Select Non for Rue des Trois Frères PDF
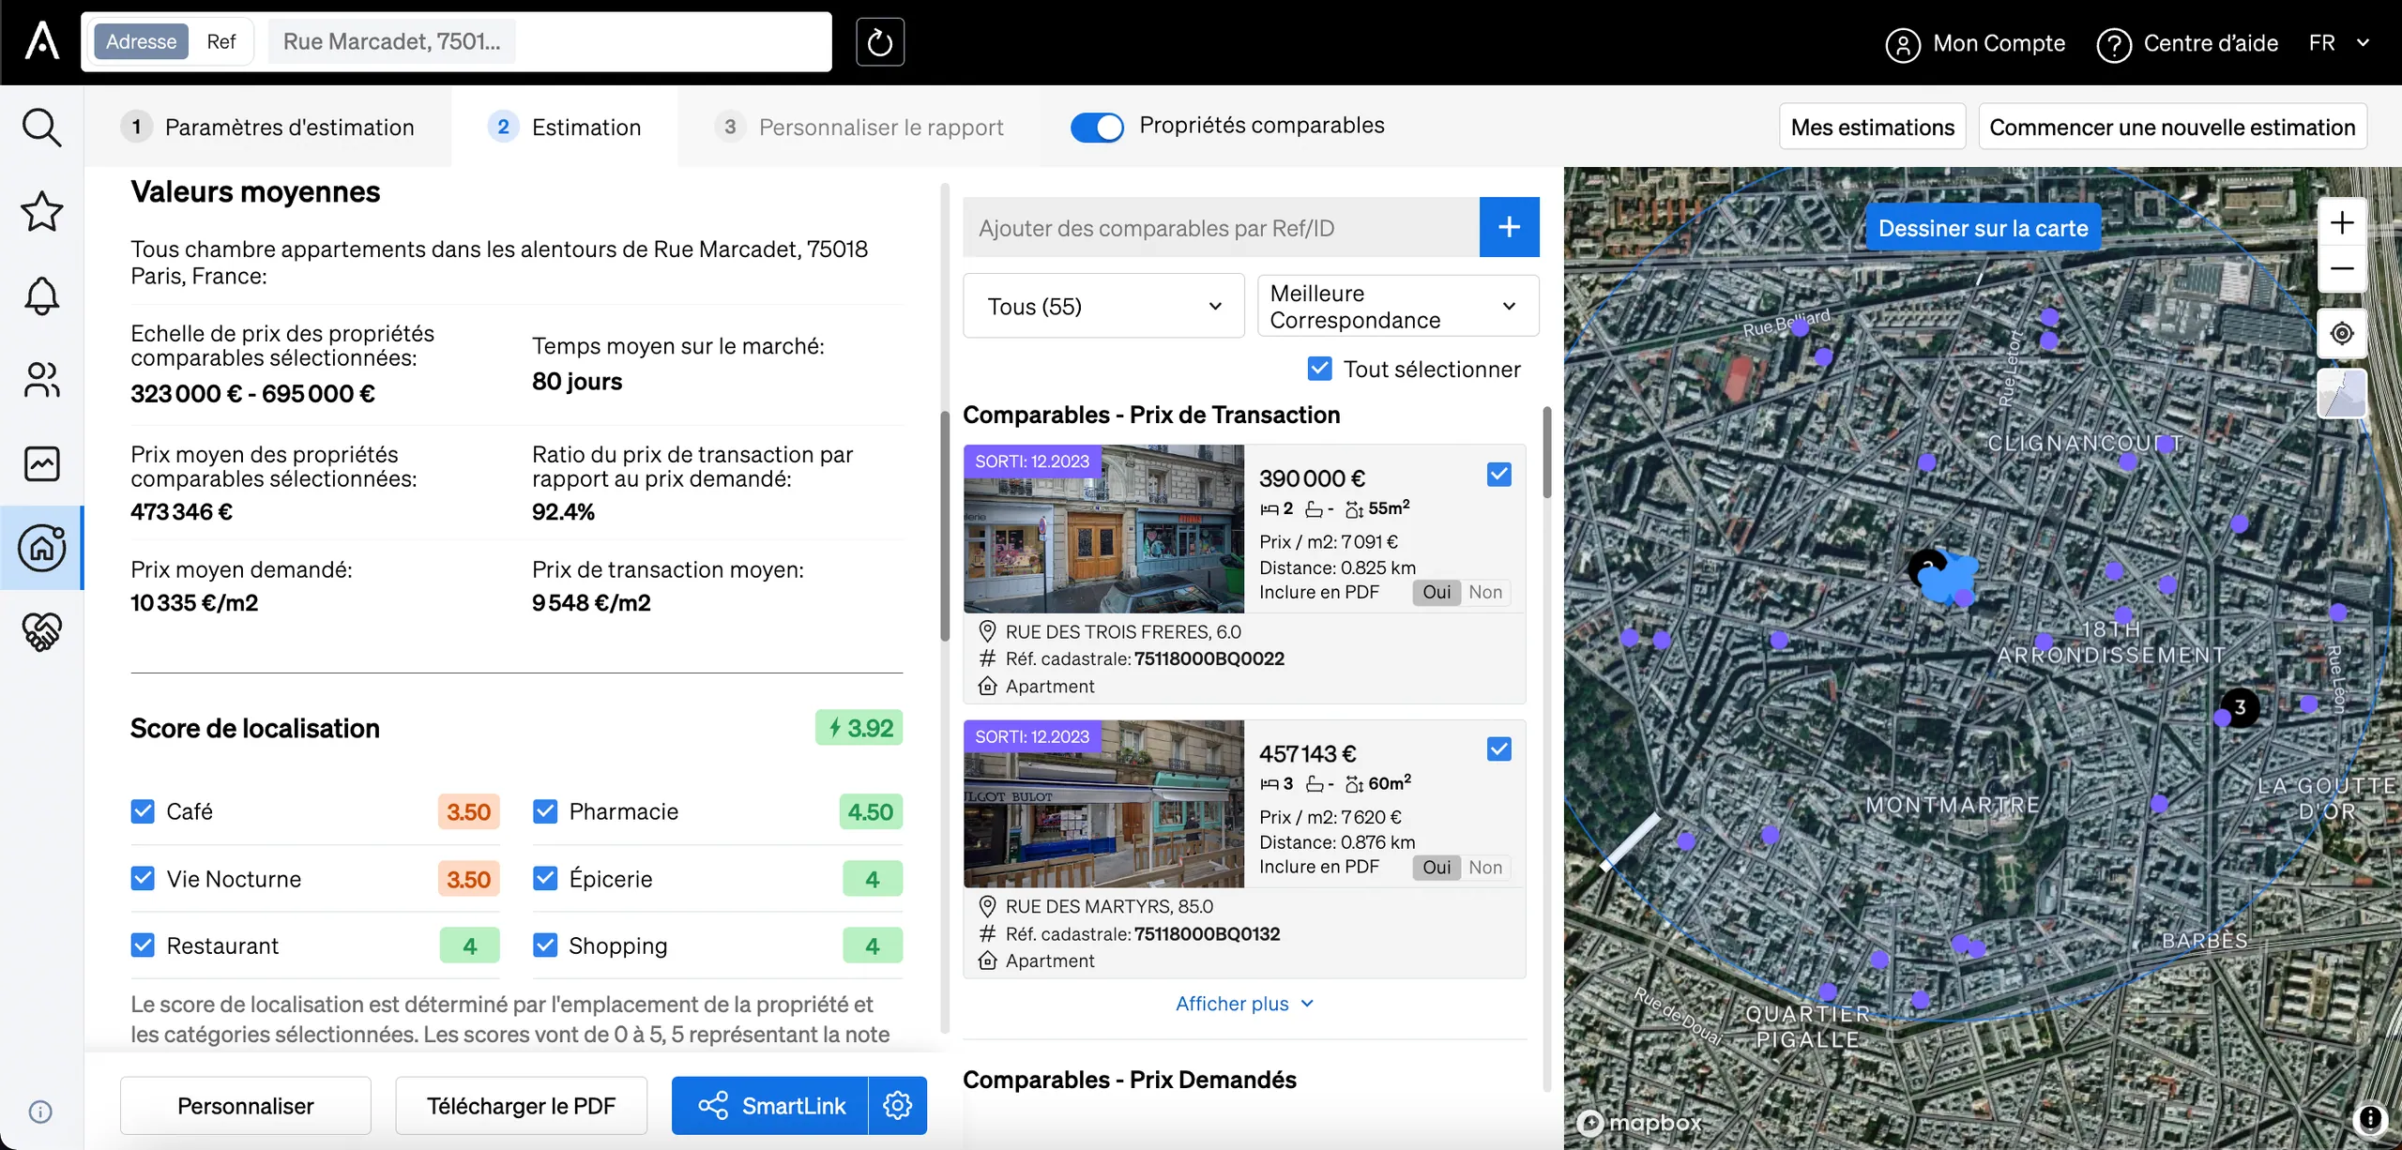The width and height of the screenshot is (2402, 1150). pos(1485,592)
